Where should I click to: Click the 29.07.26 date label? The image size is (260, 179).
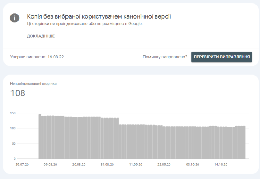pos(22,165)
